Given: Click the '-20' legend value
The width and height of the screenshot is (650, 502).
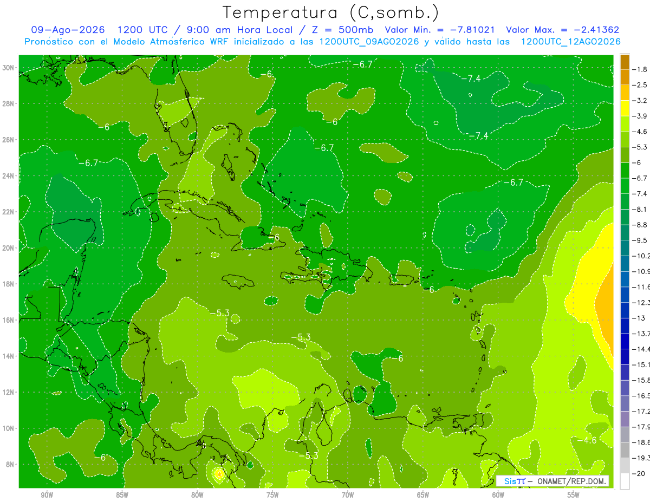Looking at the screenshot, I should click(x=640, y=473).
